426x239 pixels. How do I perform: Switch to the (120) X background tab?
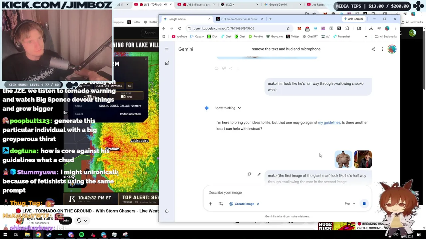[239, 5]
